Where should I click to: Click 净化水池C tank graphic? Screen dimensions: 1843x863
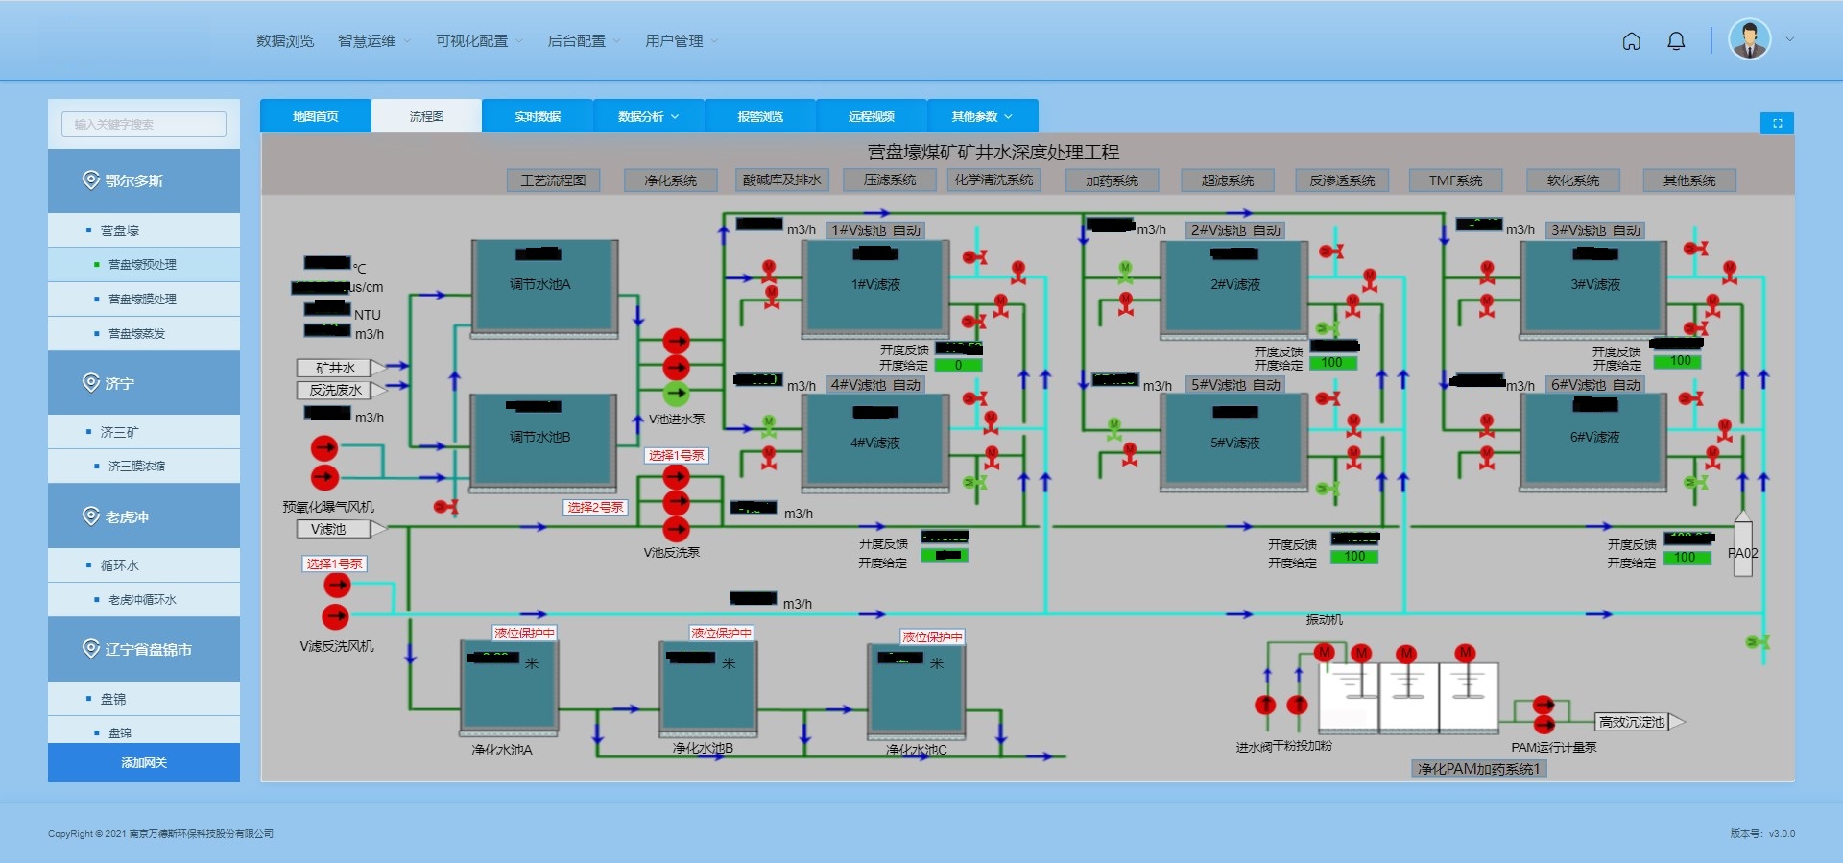click(917, 690)
